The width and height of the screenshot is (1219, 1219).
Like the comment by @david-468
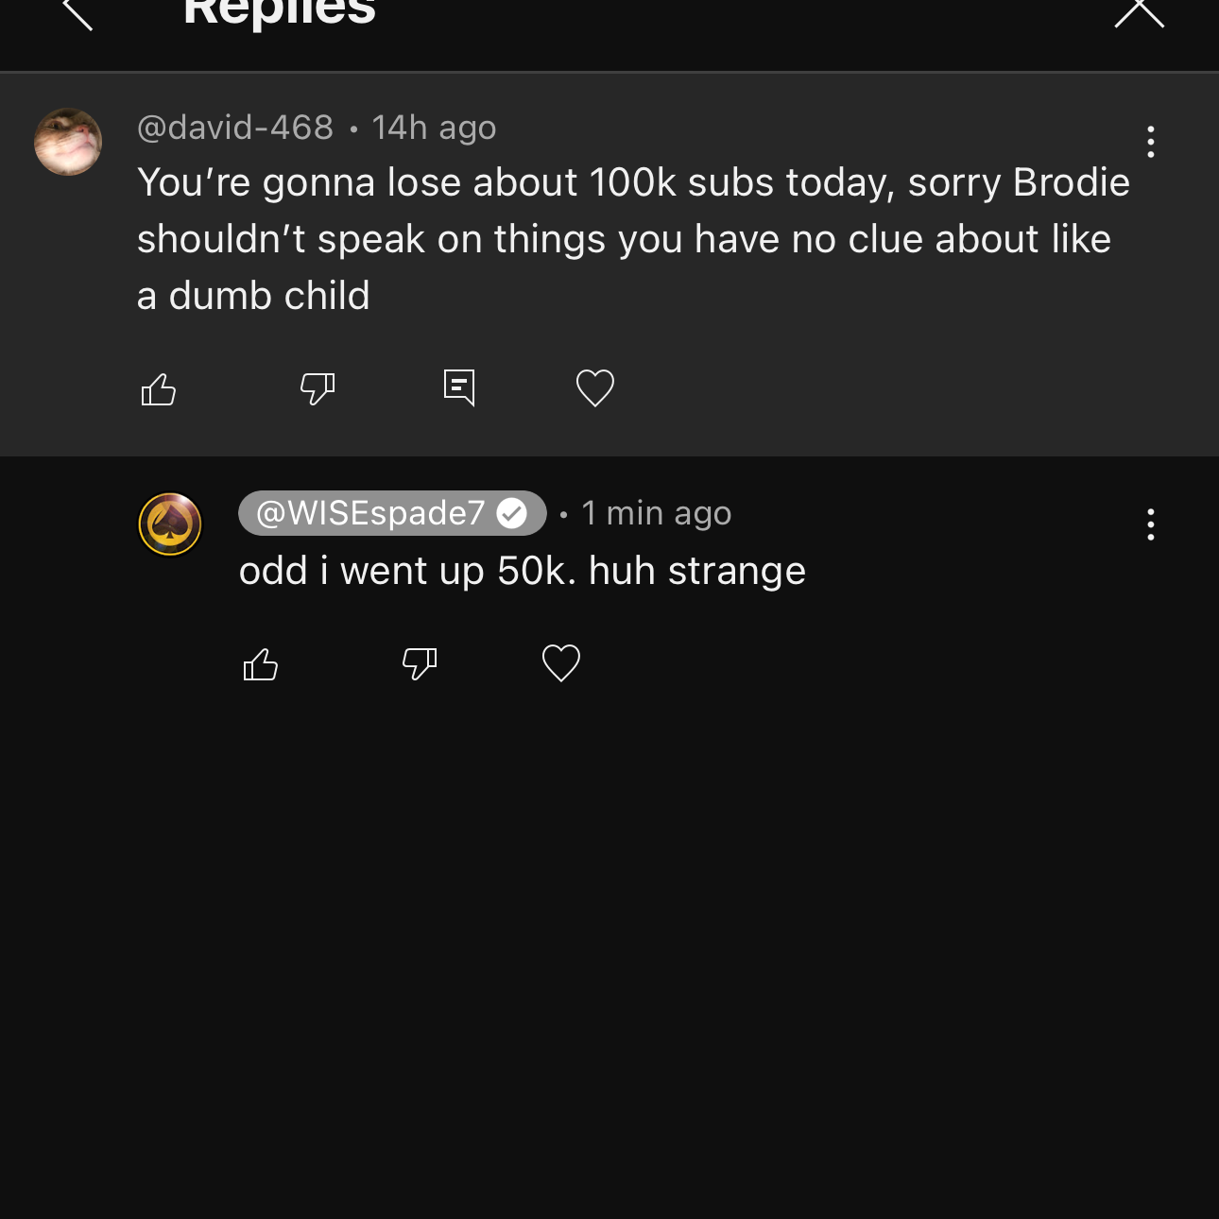[x=159, y=388]
